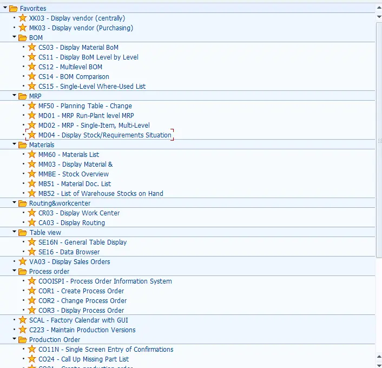
Task: Collapse the Process order folder arrow
Action: 15,271
